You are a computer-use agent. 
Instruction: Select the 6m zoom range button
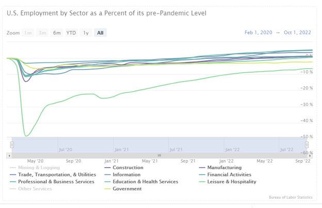[x=57, y=33]
